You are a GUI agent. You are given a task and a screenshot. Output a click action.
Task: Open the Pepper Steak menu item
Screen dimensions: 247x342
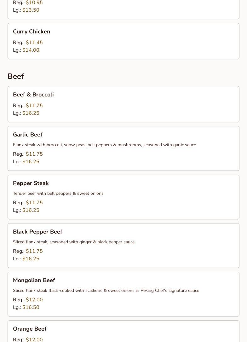pos(31,183)
